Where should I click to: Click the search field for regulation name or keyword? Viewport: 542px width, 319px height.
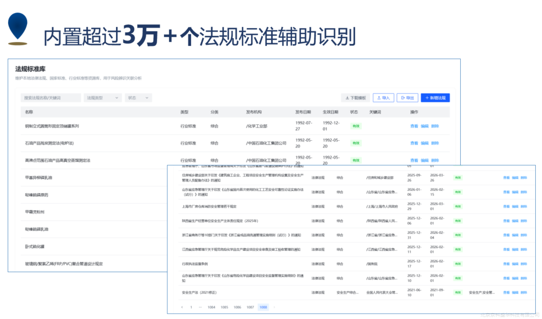pos(51,98)
